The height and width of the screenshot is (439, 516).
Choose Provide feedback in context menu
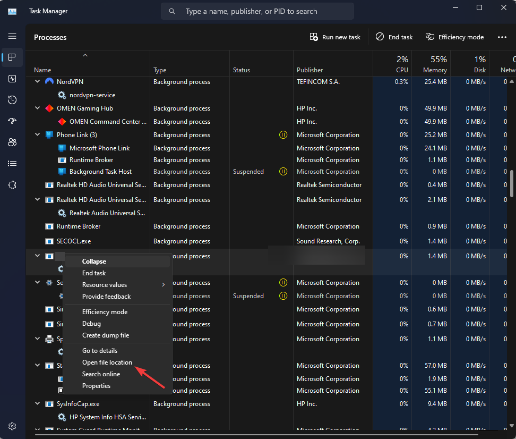point(118,296)
